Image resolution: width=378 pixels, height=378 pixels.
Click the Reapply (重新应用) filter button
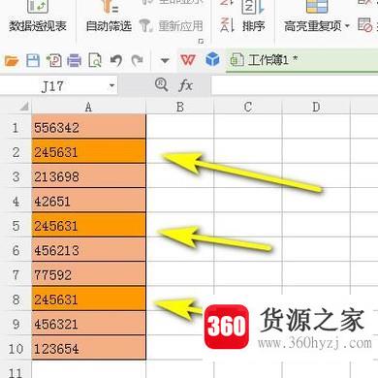[x=172, y=26]
